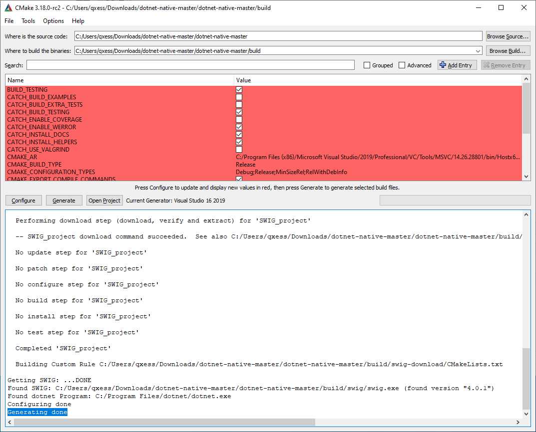Click cache list scroll-up arrow
The height and width of the screenshot is (432, 536).
[526, 79]
